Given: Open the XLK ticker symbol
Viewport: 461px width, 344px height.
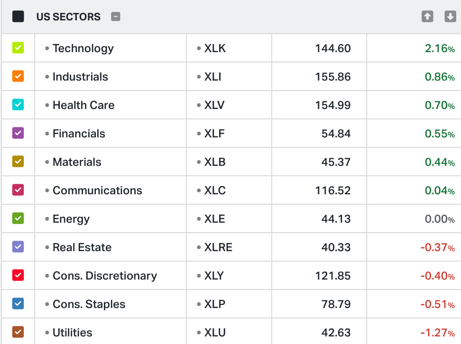Looking at the screenshot, I should pos(215,48).
